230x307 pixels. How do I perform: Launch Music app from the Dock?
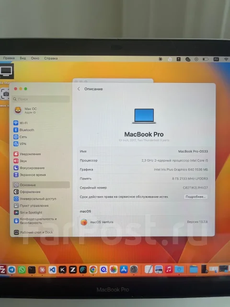[169, 270]
